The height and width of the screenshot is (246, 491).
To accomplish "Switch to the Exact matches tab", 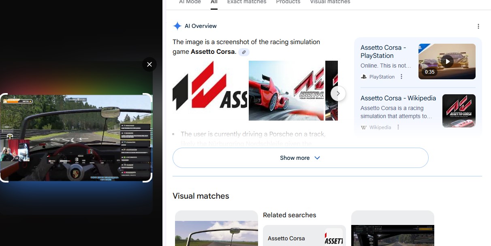I will pyautogui.click(x=247, y=2).
